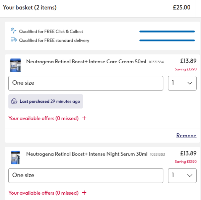Click One size field for Night Serum
Image resolution: width=201 pixels, height=200 pixels.
coord(86,175)
